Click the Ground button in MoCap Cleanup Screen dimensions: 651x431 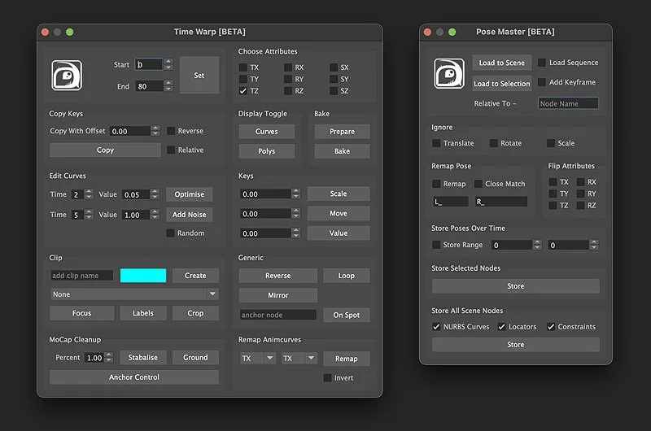coord(195,357)
